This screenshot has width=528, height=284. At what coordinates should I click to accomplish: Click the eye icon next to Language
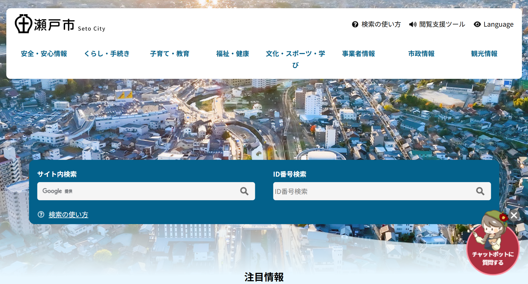(x=477, y=24)
